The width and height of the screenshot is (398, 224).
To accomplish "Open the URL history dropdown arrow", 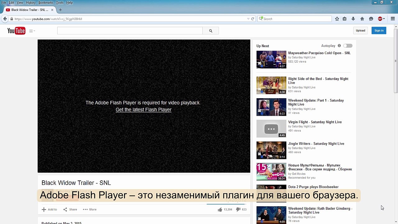I will 248,19.
